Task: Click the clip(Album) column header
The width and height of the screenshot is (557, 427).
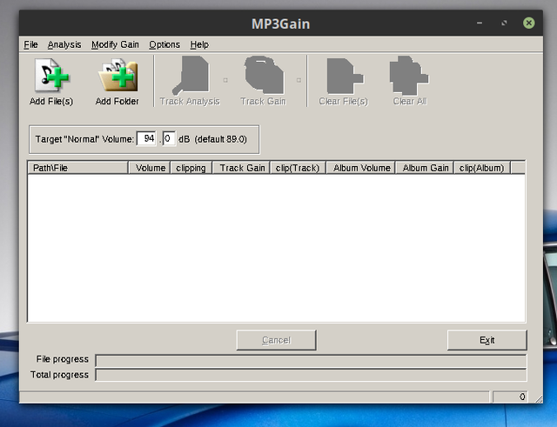Action: point(482,168)
